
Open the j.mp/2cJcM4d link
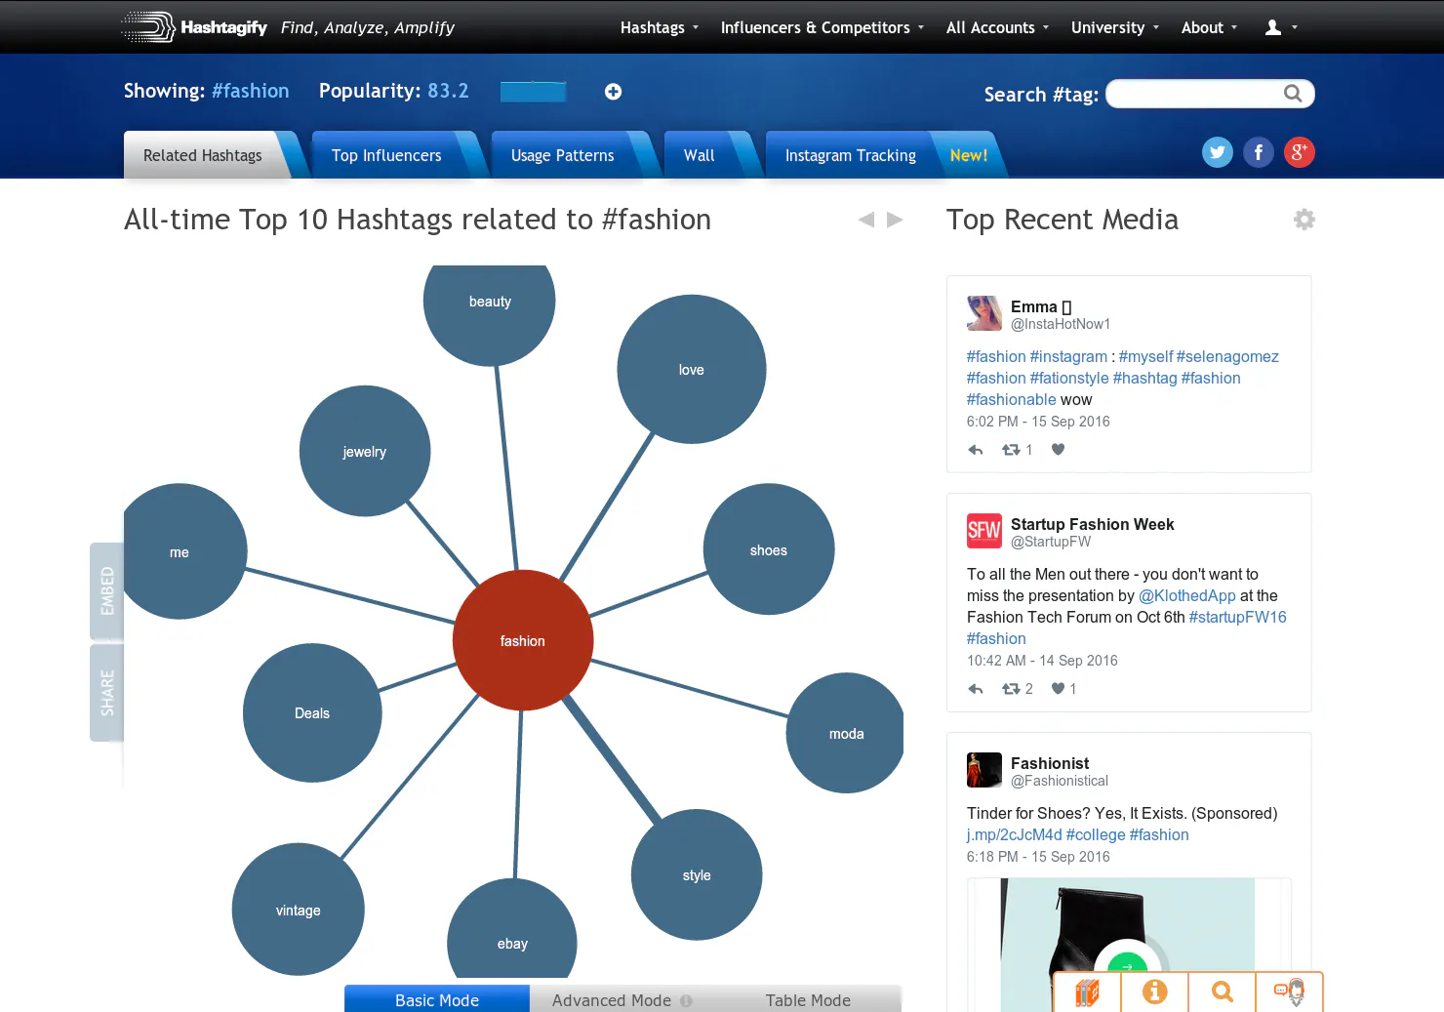coord(1015,835)
